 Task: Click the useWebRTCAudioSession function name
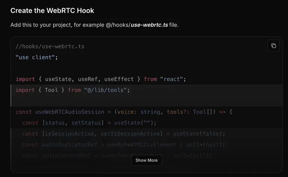(69, 112)
